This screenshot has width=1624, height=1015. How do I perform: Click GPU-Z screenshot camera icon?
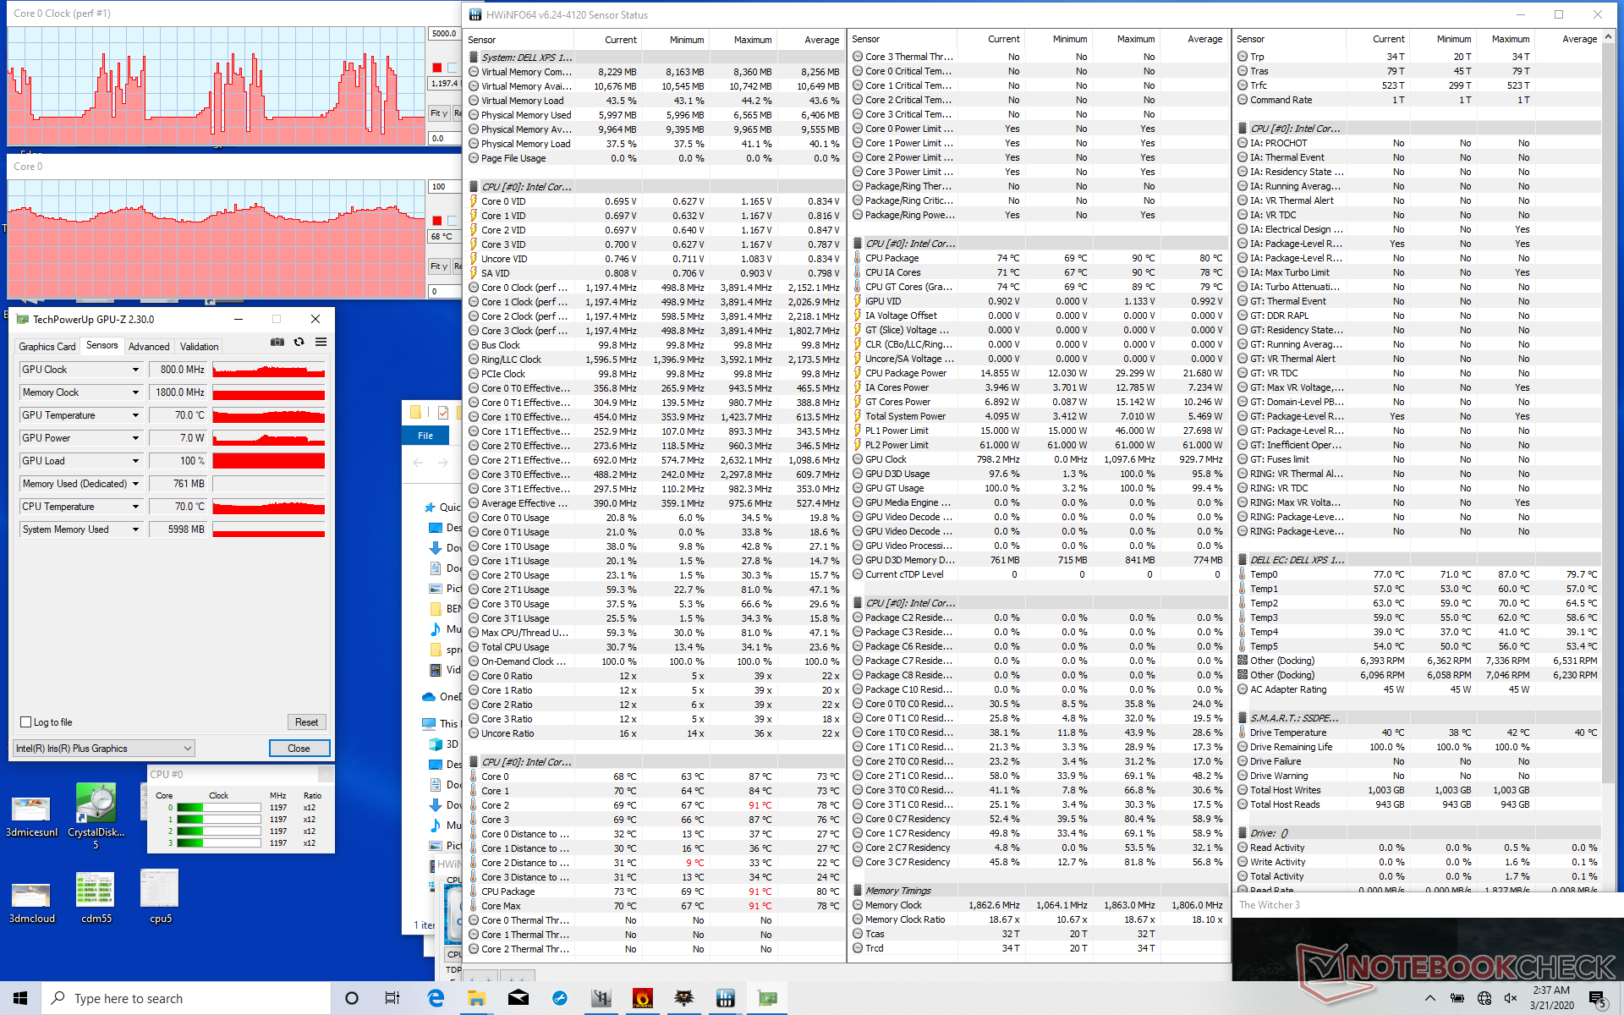pyautogui.click(x=277, y=343)
